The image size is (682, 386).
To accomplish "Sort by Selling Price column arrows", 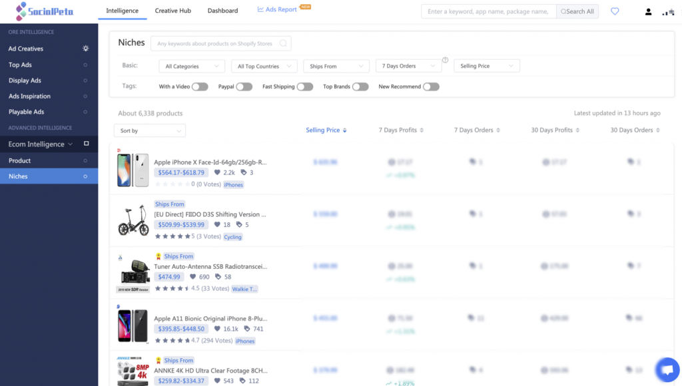I will pos(344,130).
